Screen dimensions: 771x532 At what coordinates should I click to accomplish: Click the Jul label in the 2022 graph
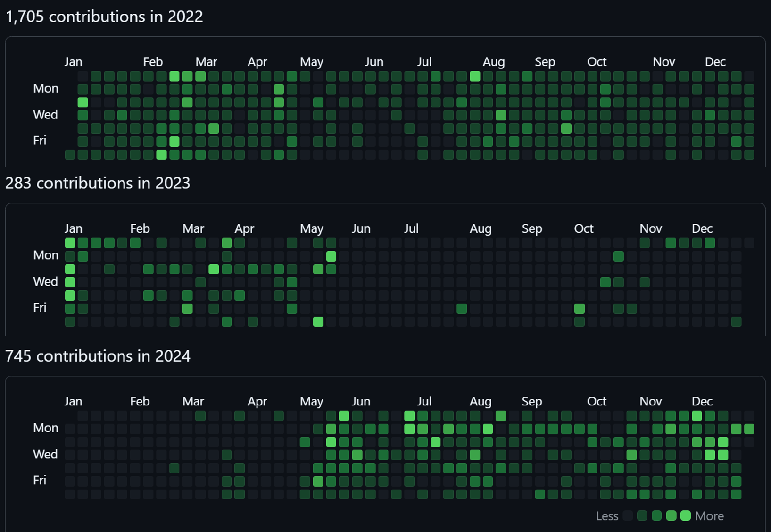tap(424, 62)
